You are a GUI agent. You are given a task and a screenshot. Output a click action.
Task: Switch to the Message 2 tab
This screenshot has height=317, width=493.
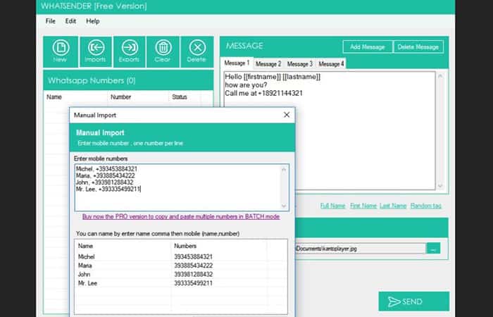point(268,64)
